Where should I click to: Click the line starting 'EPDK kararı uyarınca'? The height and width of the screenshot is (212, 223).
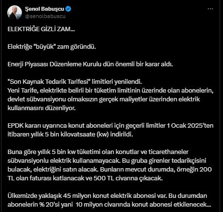point(111,126)
